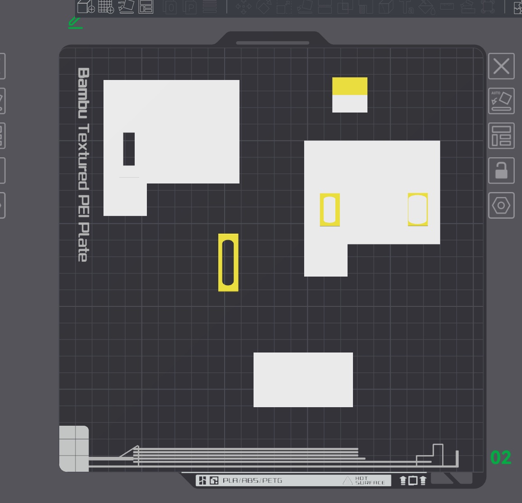Select left yellow slot insert on right object
The image size is (522, 503).
click(330, 210)
